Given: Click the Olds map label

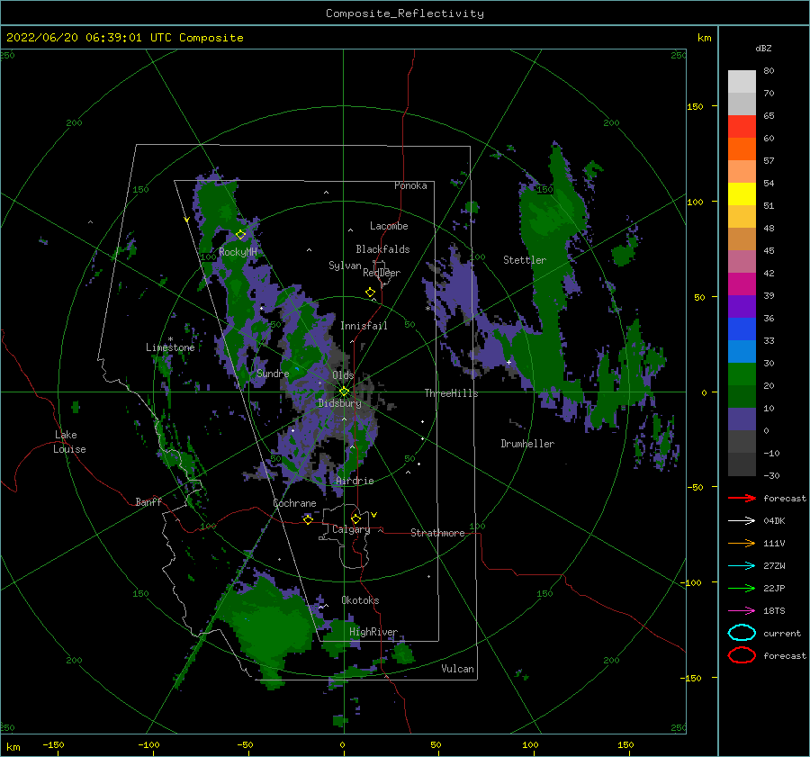Looking at the screenshot, I should pos(343,374).
